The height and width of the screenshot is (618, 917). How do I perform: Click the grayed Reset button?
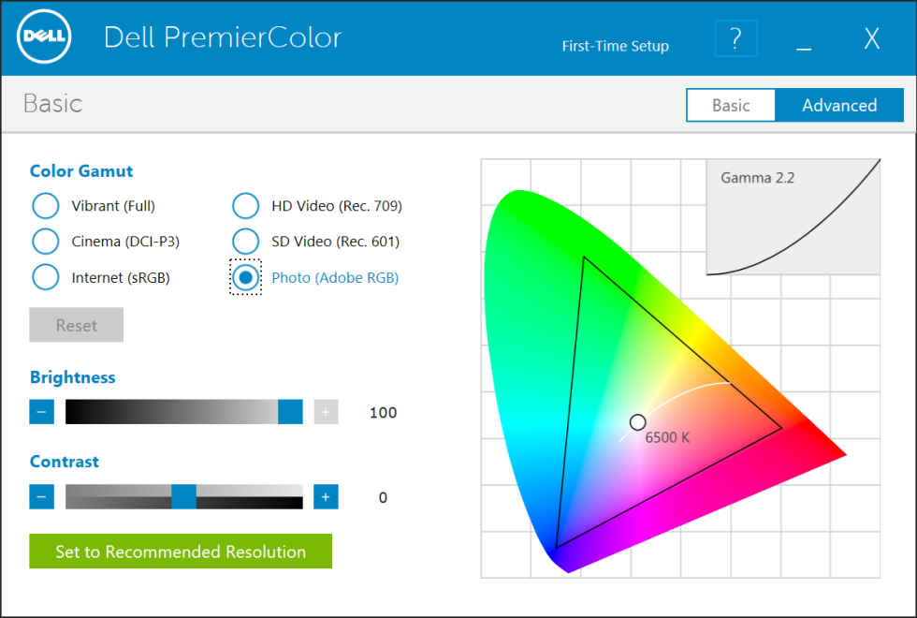pyautogui.click(x=76, y=325)
